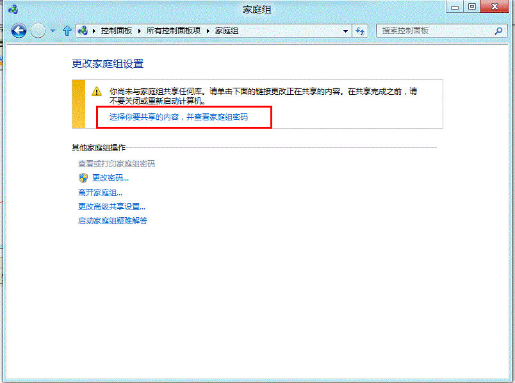Open the address bar history dropdown
This screenshot has height=383, width=515.
point(345,30)
